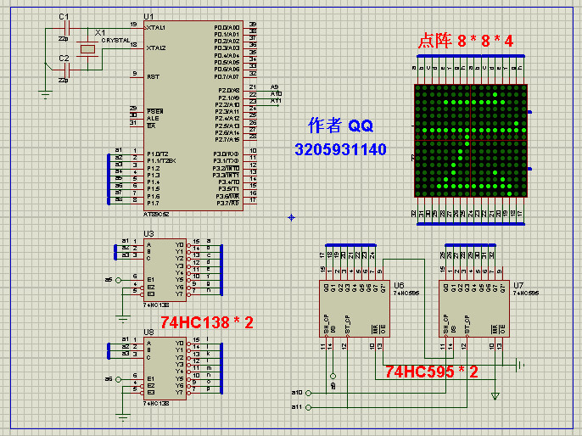The image size is (582, 436).
Task: Click the P2.7/A15 pin label
Action: 227,139
